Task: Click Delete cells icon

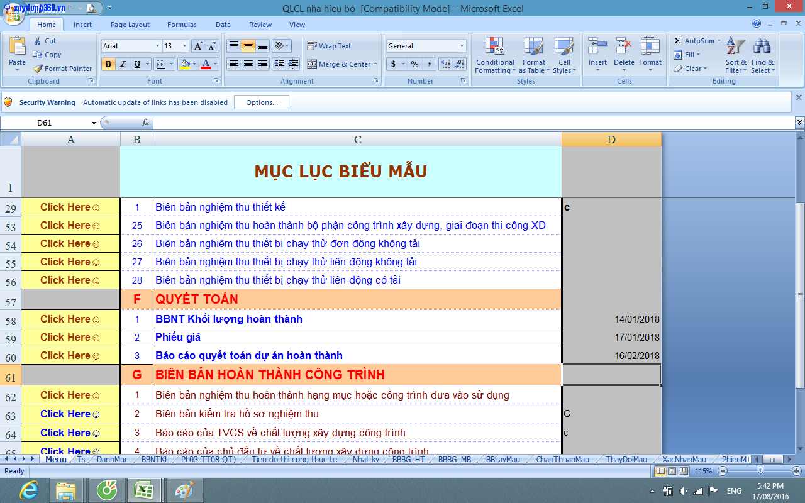Action: point(624,47)
